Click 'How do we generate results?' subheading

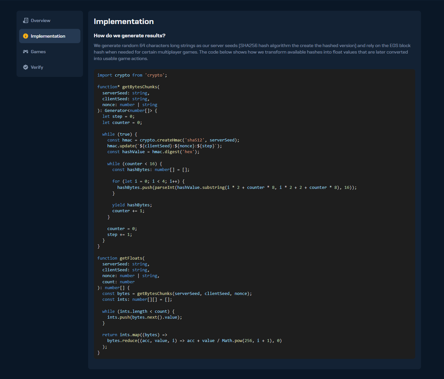[130, 36]
